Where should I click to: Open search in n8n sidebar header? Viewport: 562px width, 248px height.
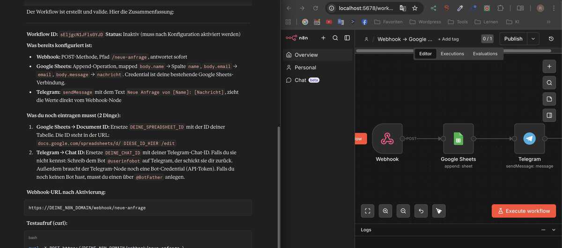click(335, 38)
